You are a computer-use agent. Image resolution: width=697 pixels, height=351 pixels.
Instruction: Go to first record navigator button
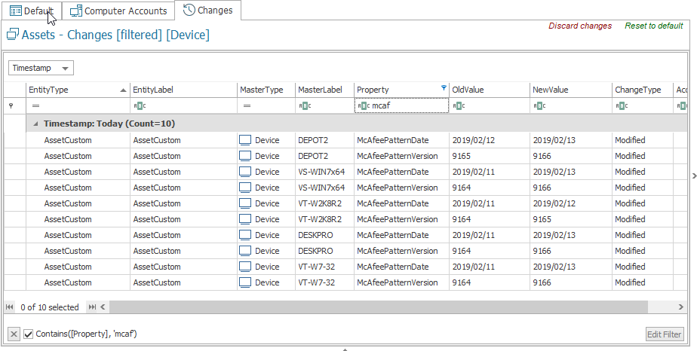(x=10, y=307)
